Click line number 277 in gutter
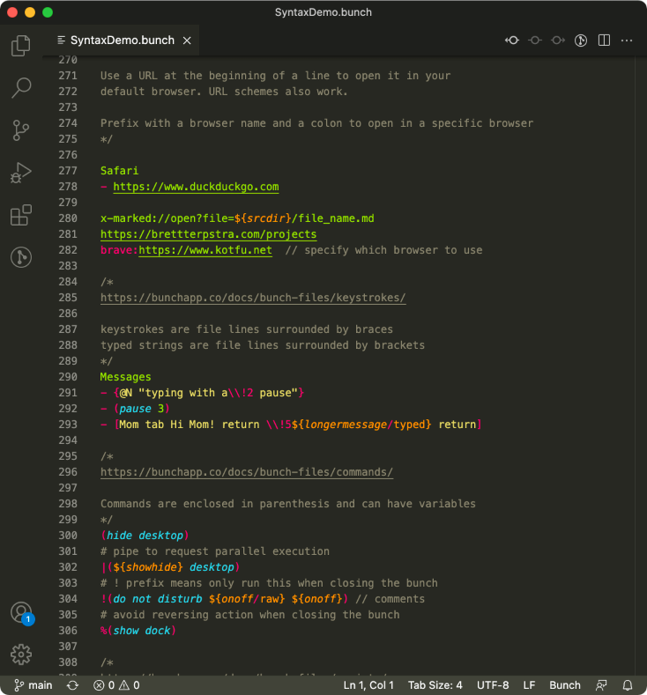647x695 pixels. point(68,171)
